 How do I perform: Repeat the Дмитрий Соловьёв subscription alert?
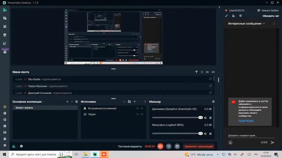tap(211, 93)
